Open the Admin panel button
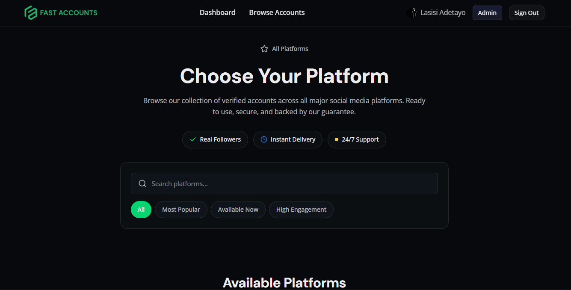Viewport: 571px width, 290px height. 487,13
